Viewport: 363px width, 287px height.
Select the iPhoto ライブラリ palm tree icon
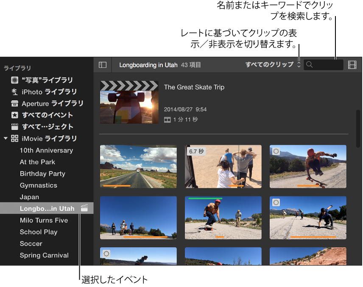[x=14, y=92]
